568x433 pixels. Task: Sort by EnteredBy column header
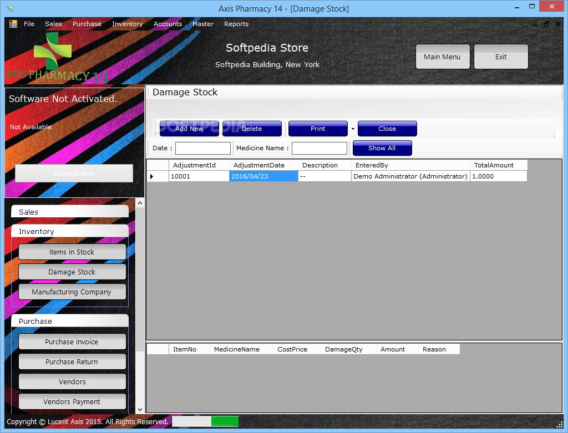pos(410,165)
